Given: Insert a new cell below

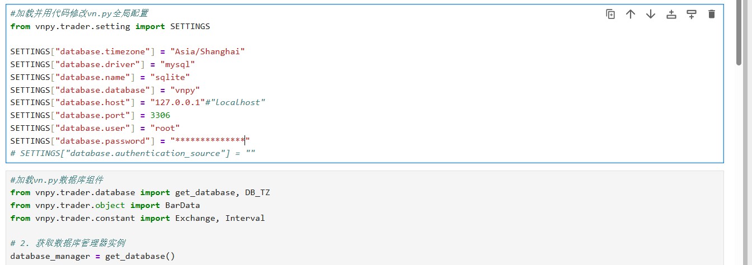Looking at the screenshot, I should click(692, 15).
